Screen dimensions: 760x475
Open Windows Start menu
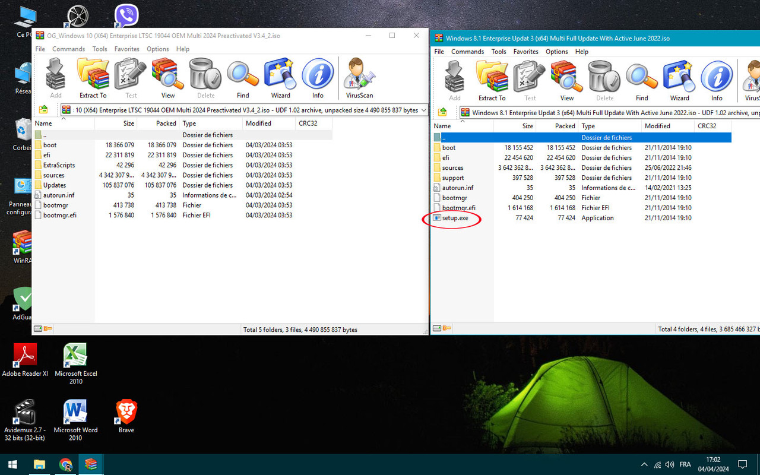tap(12, 464)
